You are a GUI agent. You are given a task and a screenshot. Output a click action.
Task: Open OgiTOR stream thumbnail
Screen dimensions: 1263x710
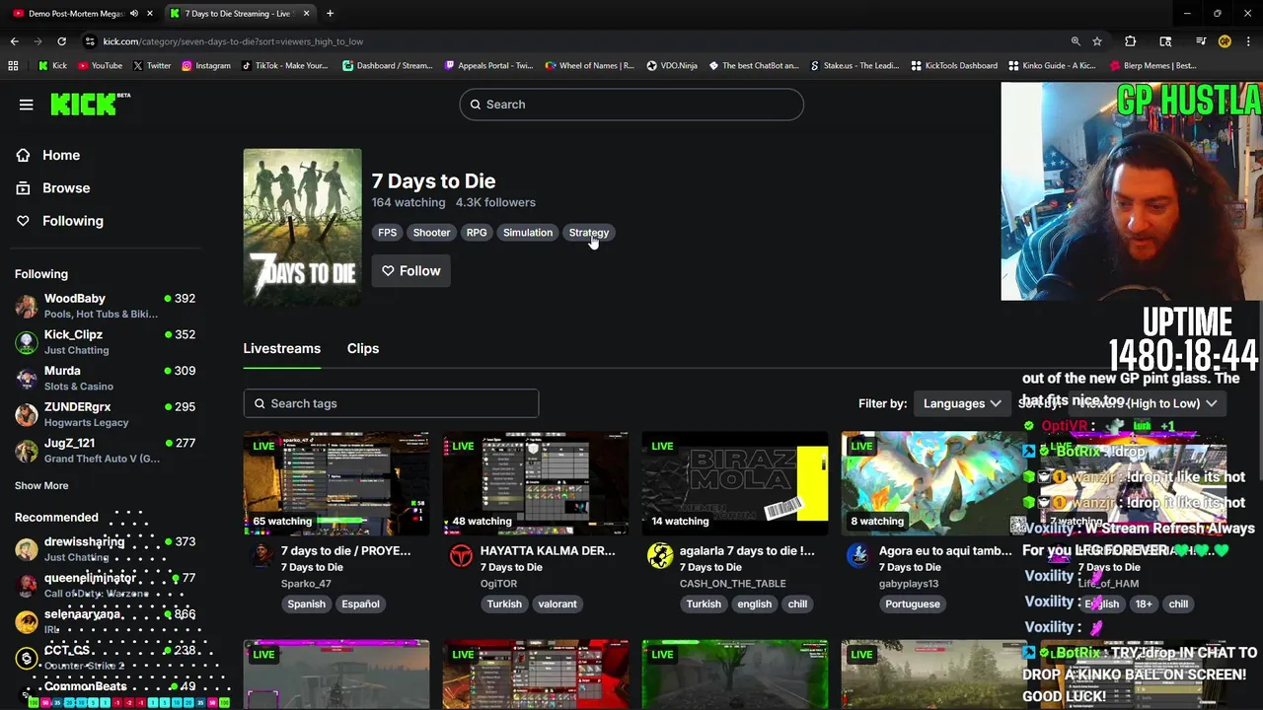pyautogui.click(x=536, y=483)
